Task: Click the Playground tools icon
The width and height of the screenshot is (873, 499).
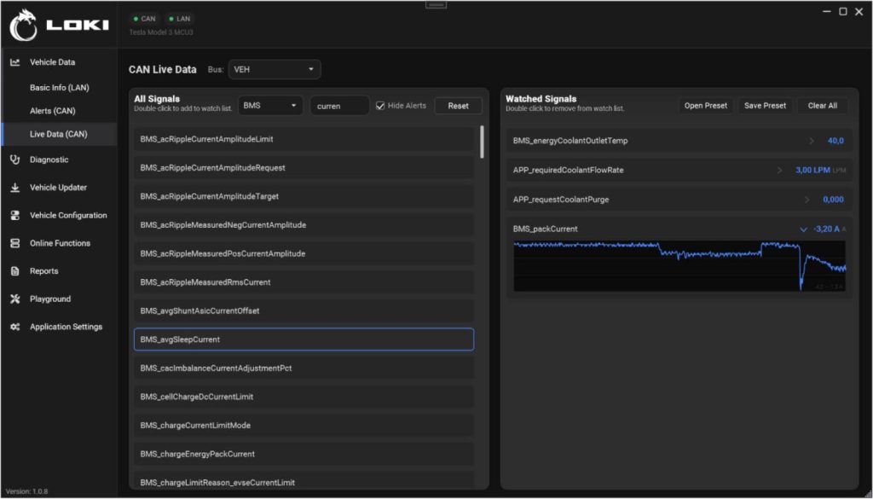Action: 15,299
